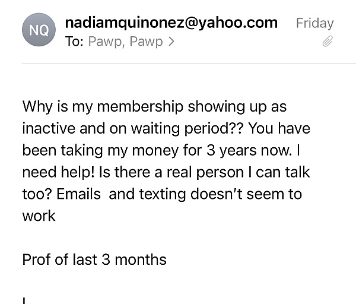Expand recipient details chevron after Pawp
The image size is (356, 304).
coord(171,42)
